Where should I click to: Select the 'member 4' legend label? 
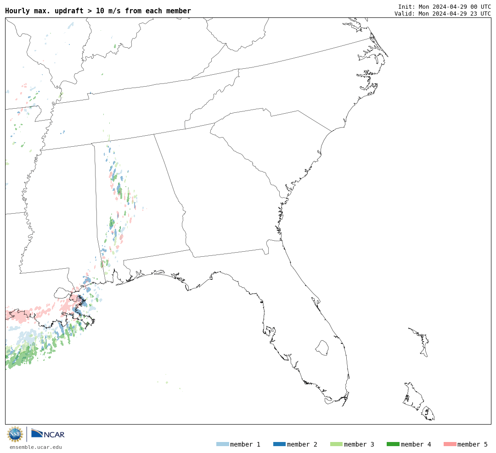pyautogui.click(x=416, y=444)
